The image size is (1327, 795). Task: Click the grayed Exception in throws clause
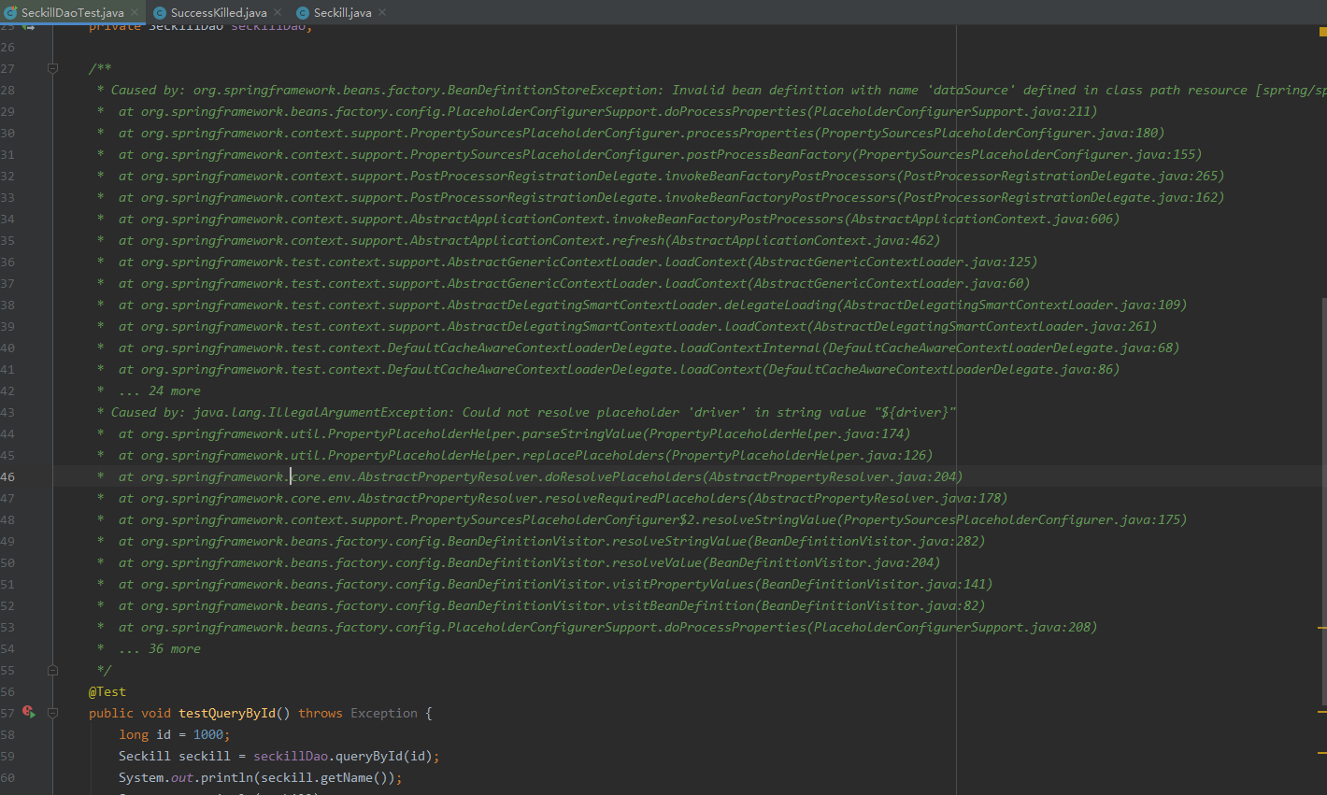[x=384, y=713]
